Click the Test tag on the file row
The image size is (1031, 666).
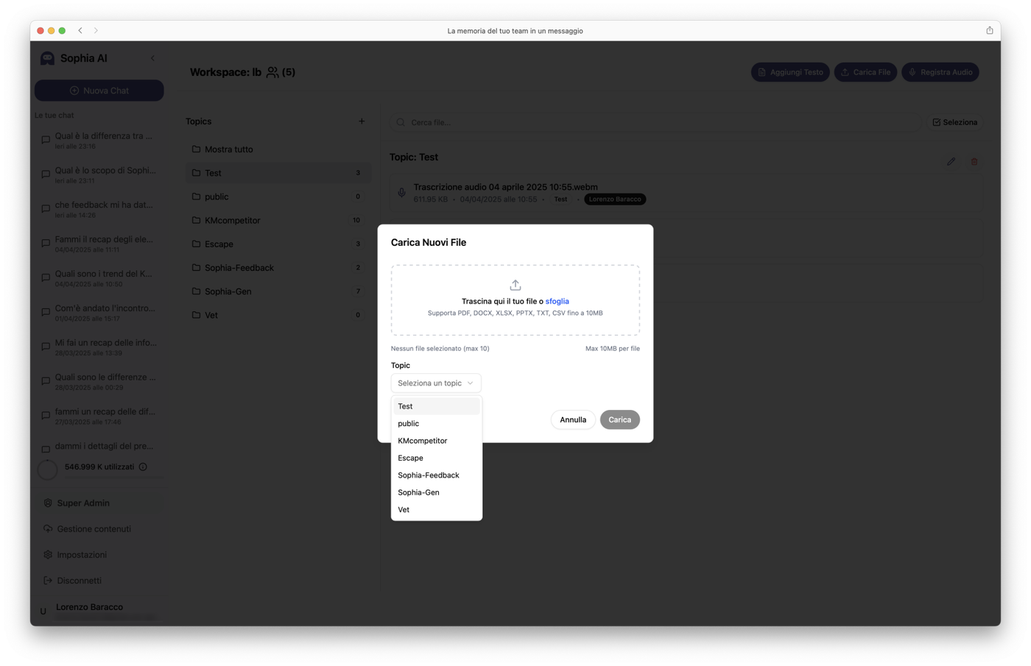[x=560, y=199]
